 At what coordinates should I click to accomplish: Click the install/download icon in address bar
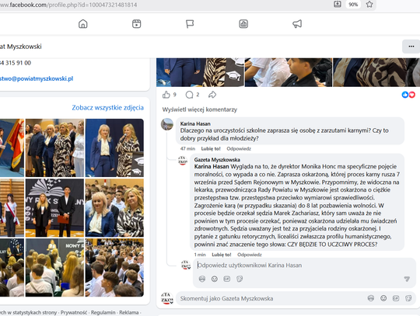tap(338, 4)
